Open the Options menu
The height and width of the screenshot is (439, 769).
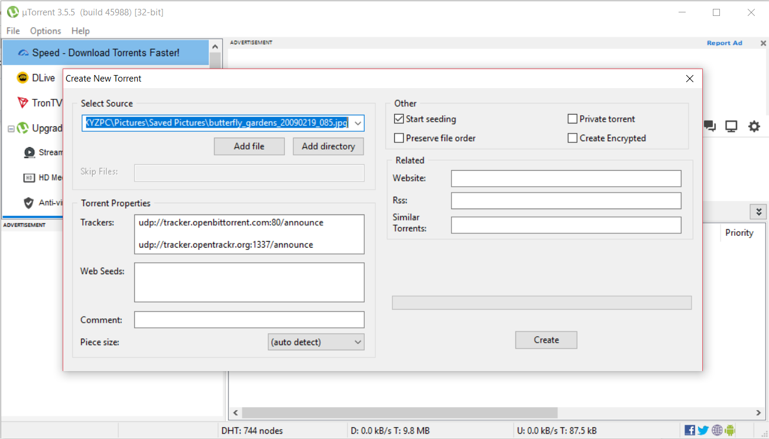(x=46, y=31)
